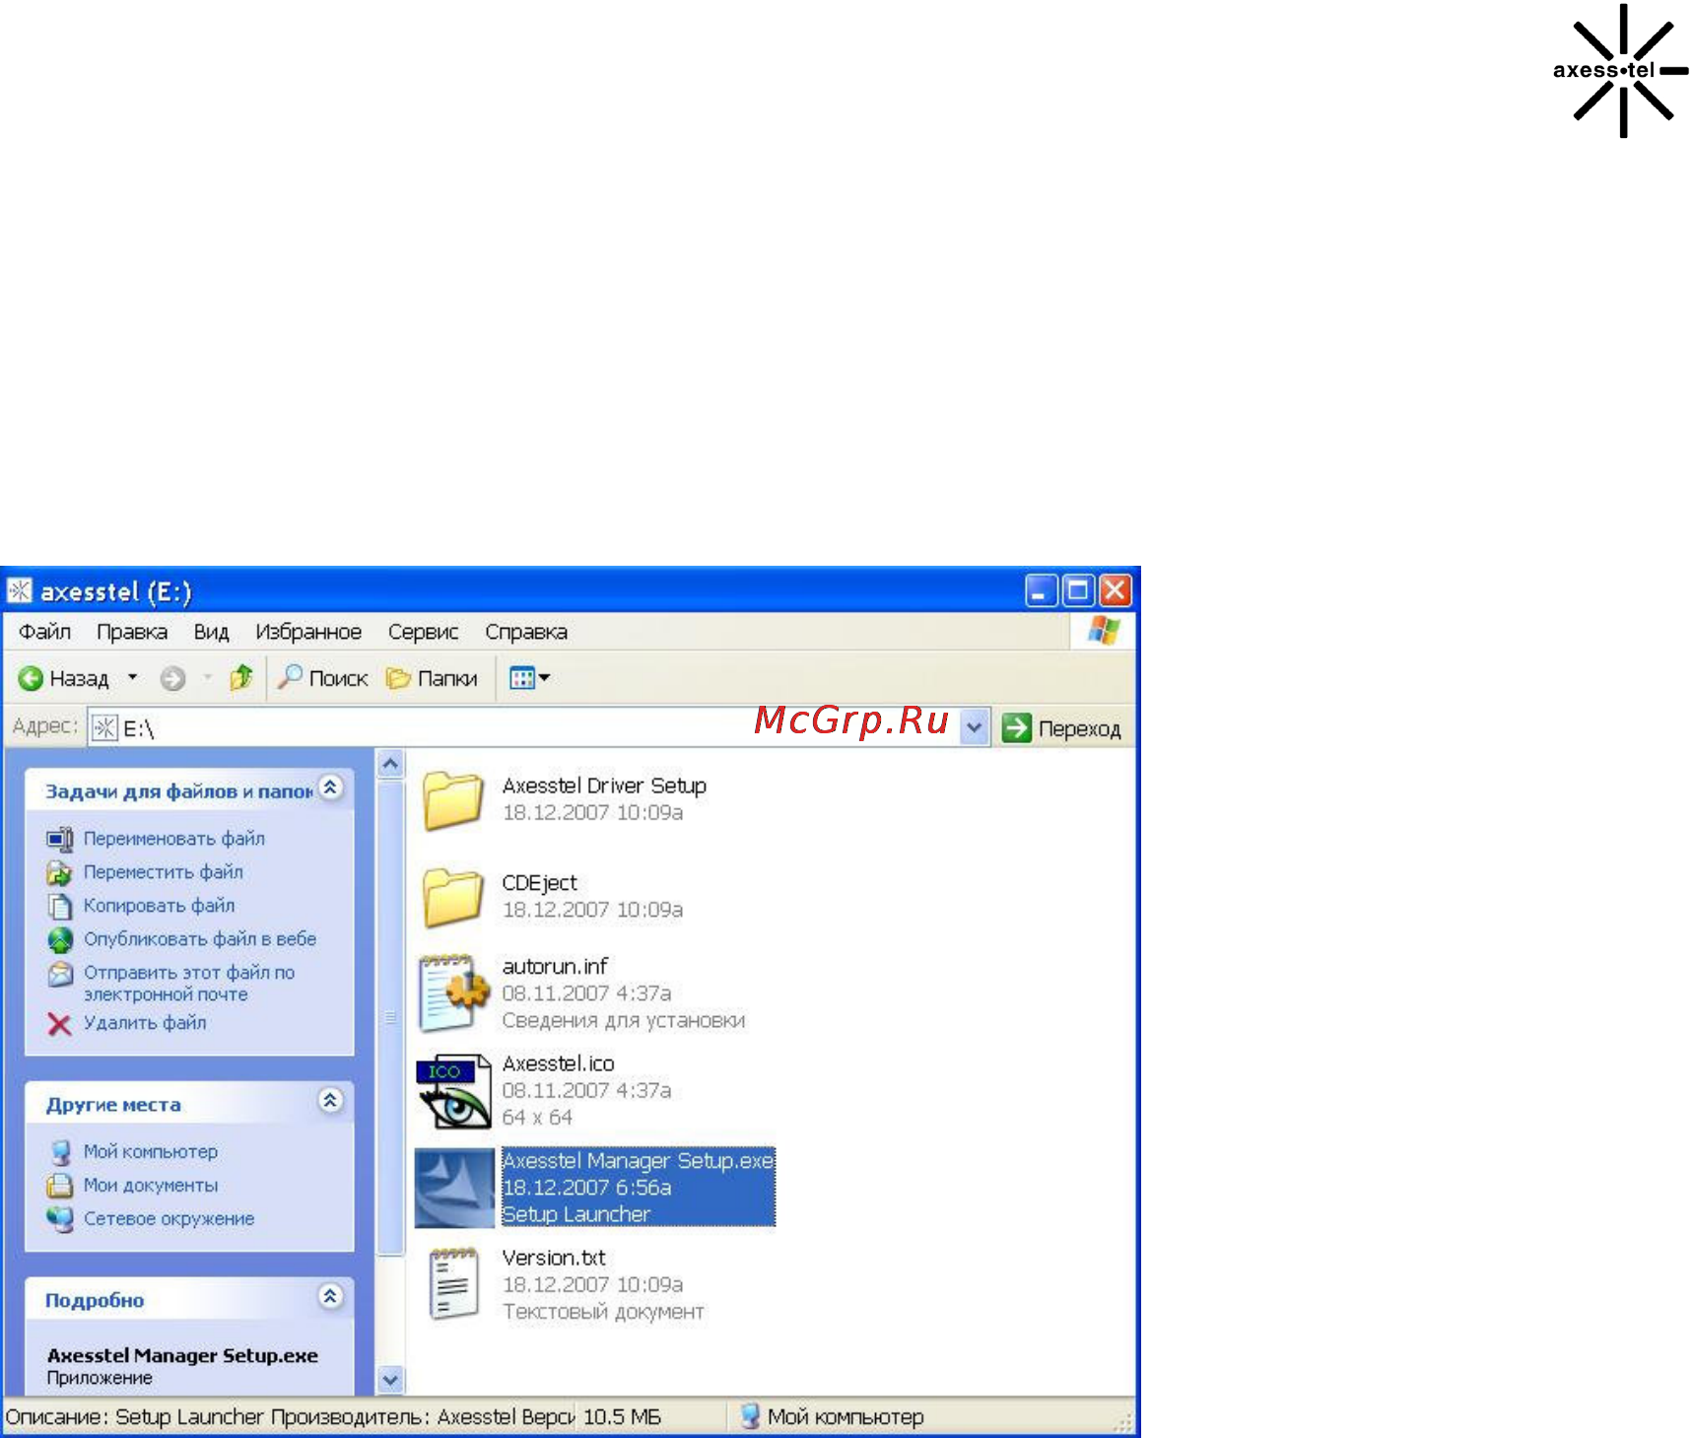Open the Правка menu
Image resolution: width=1692 pixels, height=1438 pixels.
click(x=132, y=632)
